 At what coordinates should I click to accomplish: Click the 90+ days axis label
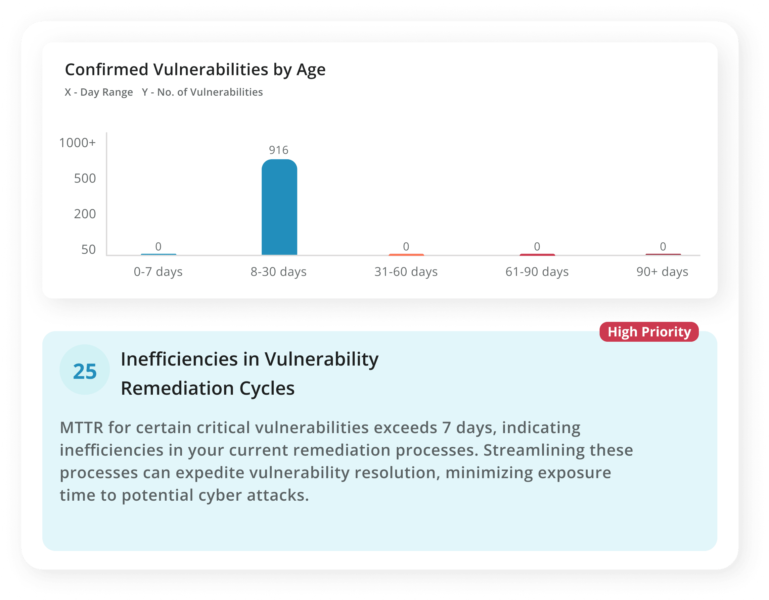click(662, 272)
